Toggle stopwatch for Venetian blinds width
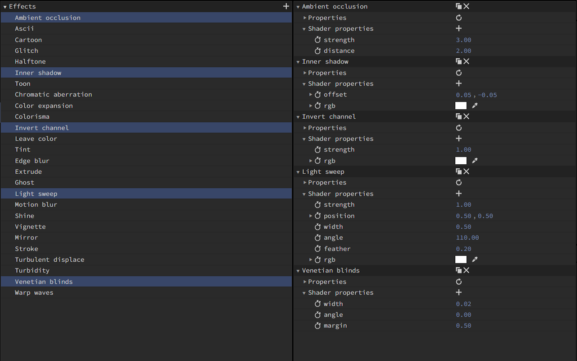577x361 pixels. pyautogui.click(x=318, y=304)
